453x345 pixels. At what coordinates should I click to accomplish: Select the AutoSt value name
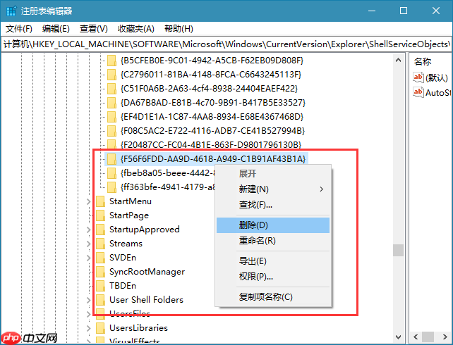point(437,92)
